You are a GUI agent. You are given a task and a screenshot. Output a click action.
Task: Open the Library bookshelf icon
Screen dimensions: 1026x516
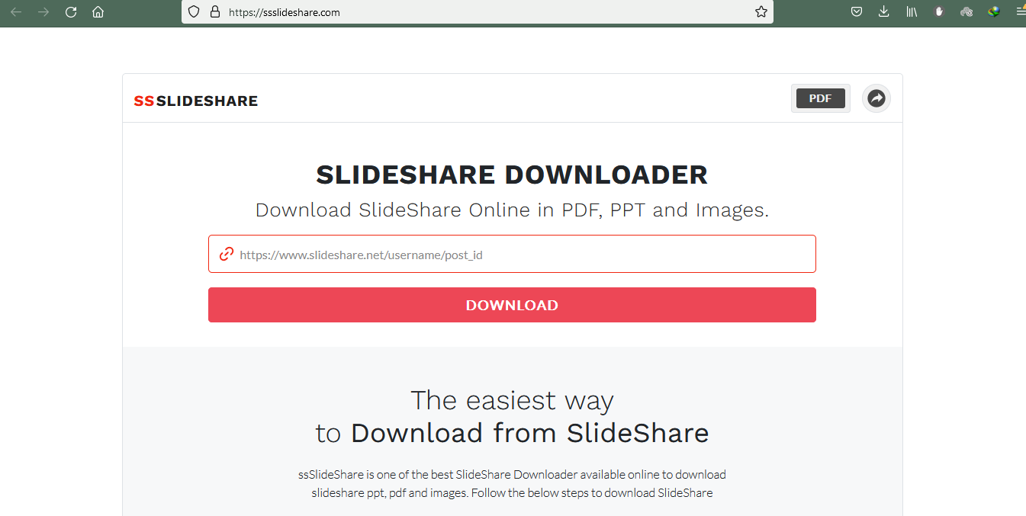point(912,11)
